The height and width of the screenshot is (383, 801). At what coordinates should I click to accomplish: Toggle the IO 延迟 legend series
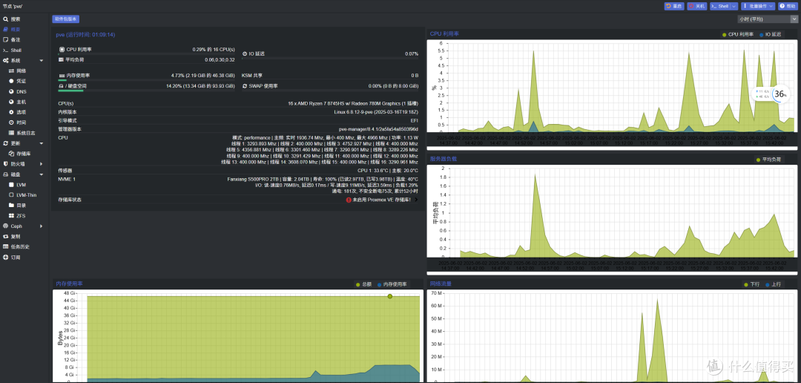pos(771,34)
